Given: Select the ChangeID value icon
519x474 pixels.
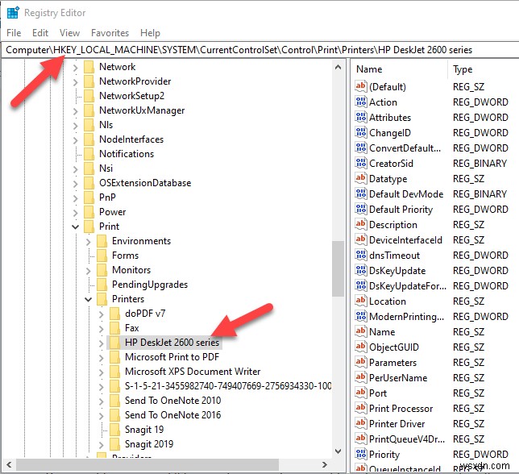Looking at the screenshot, I should click(361, 132).
